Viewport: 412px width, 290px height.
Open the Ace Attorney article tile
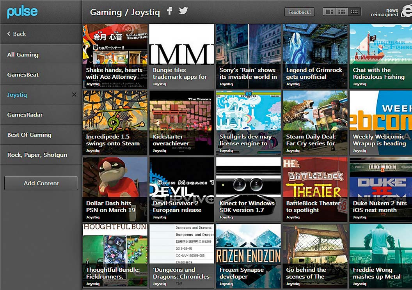click(x=115, y=56)
